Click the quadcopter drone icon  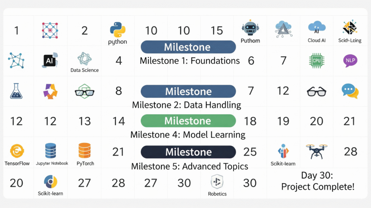click(x=317, y=151)
